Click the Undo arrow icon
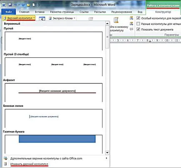This screenshot has height=168, width=181. [15, 5]
